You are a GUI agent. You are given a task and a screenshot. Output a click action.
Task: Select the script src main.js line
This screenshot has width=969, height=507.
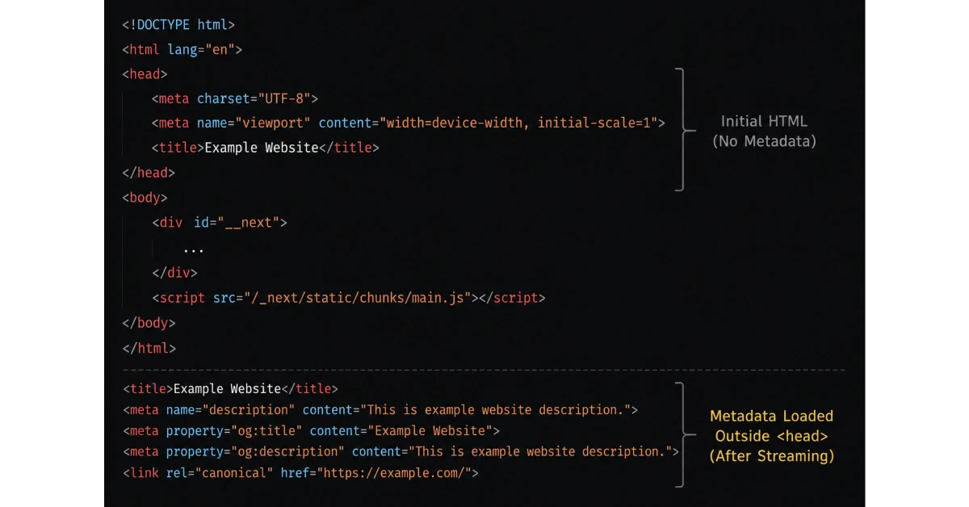click(x=349, y=297)
